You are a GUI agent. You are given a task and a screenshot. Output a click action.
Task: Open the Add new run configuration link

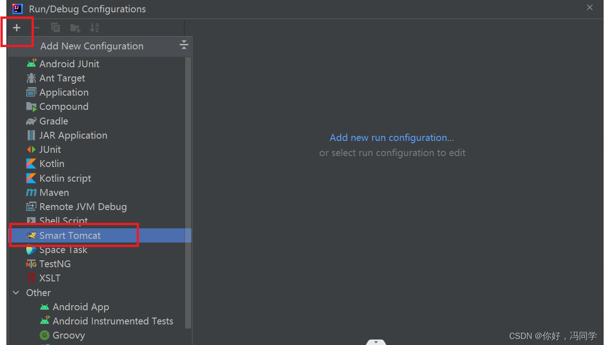(392, 138)
